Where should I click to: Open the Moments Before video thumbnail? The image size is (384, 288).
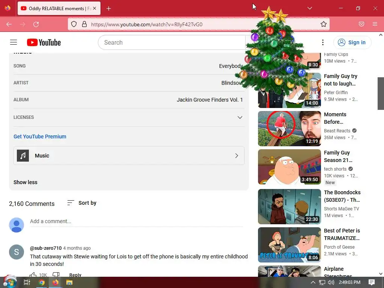click(x=289, y=129)
